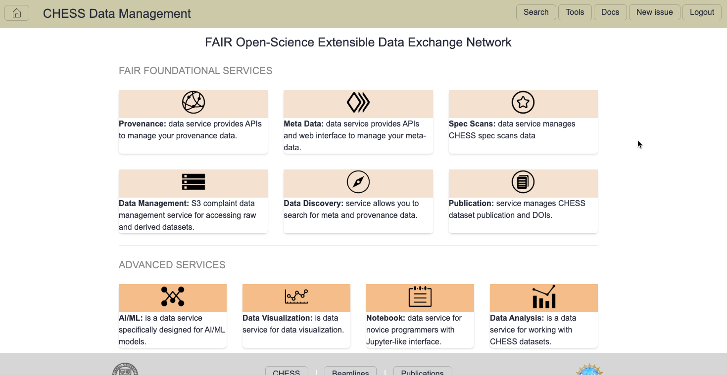Viewport: 727px width, 375px height.
Task: Click the CHESS footer button
Action: [287, 371]
